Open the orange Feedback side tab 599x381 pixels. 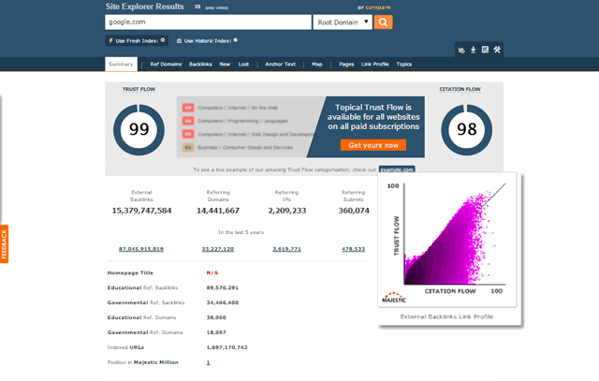click(x=4, y=243)
